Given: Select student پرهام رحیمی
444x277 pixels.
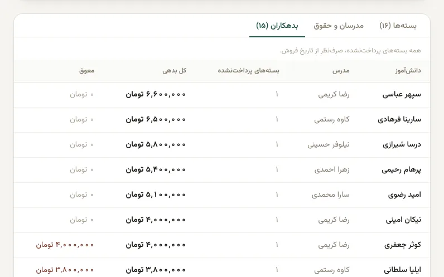Looking at the screenshot, I should (x=401, y=170).
